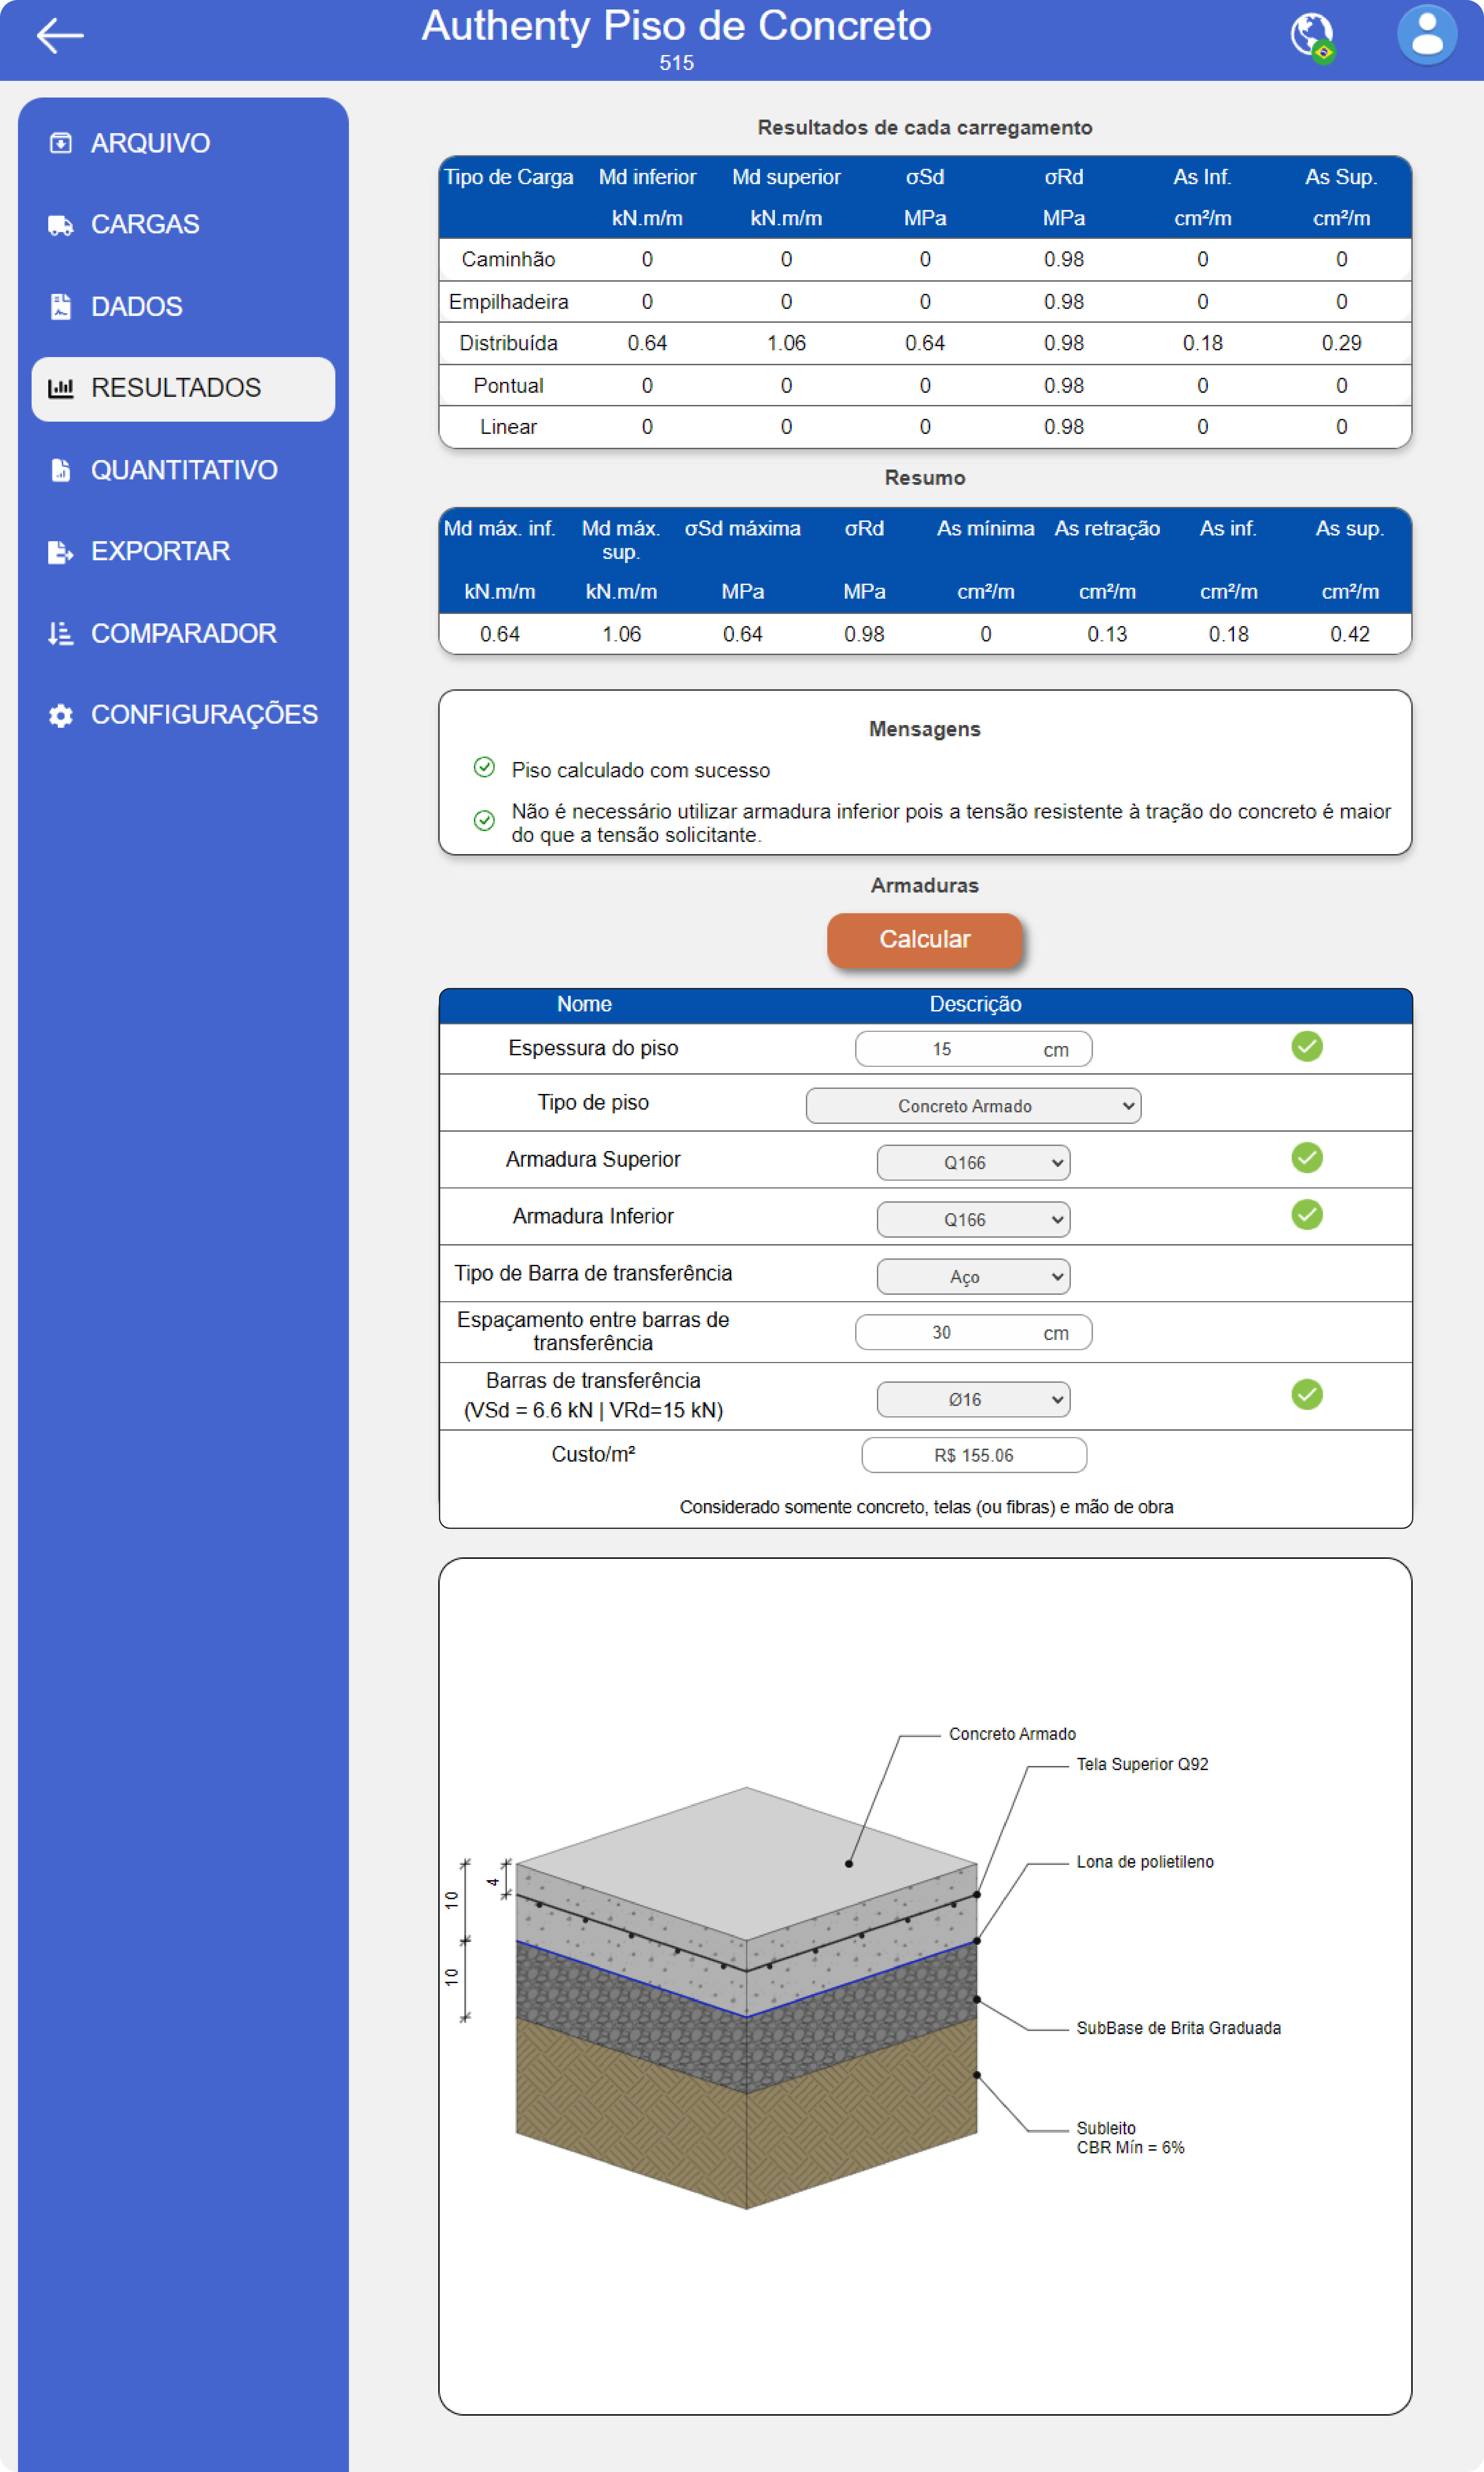Viewport: 1484px width, 2472px height.
Task: Click the Distribuída Md superior value 1.06
Action: (x=786, y=343)
